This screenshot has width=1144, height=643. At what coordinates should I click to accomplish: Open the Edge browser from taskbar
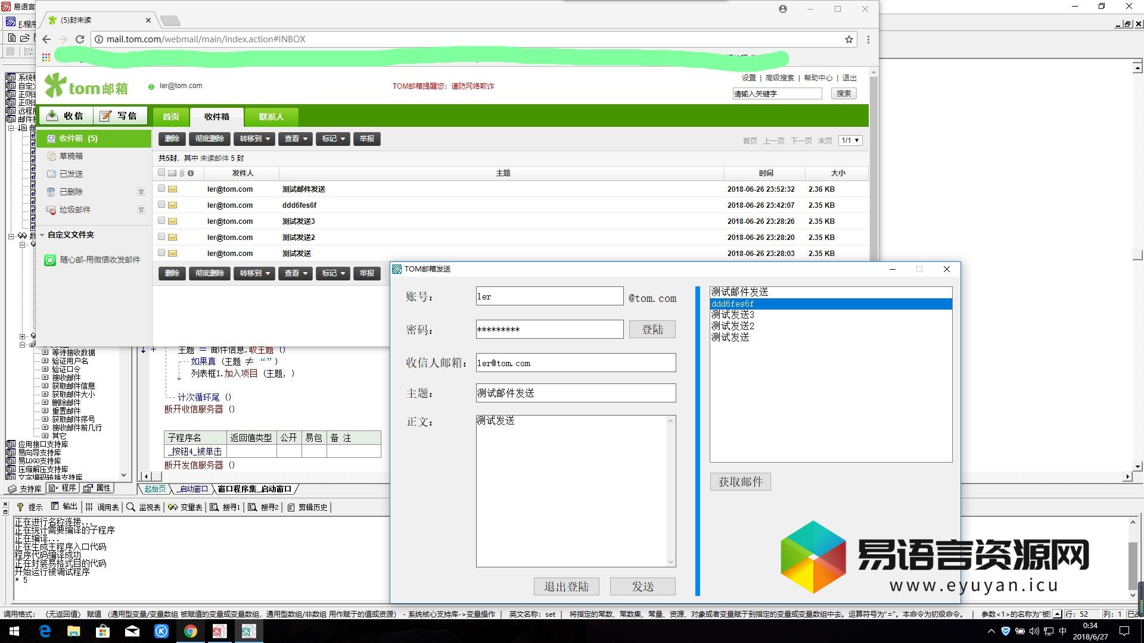(45, 631)
